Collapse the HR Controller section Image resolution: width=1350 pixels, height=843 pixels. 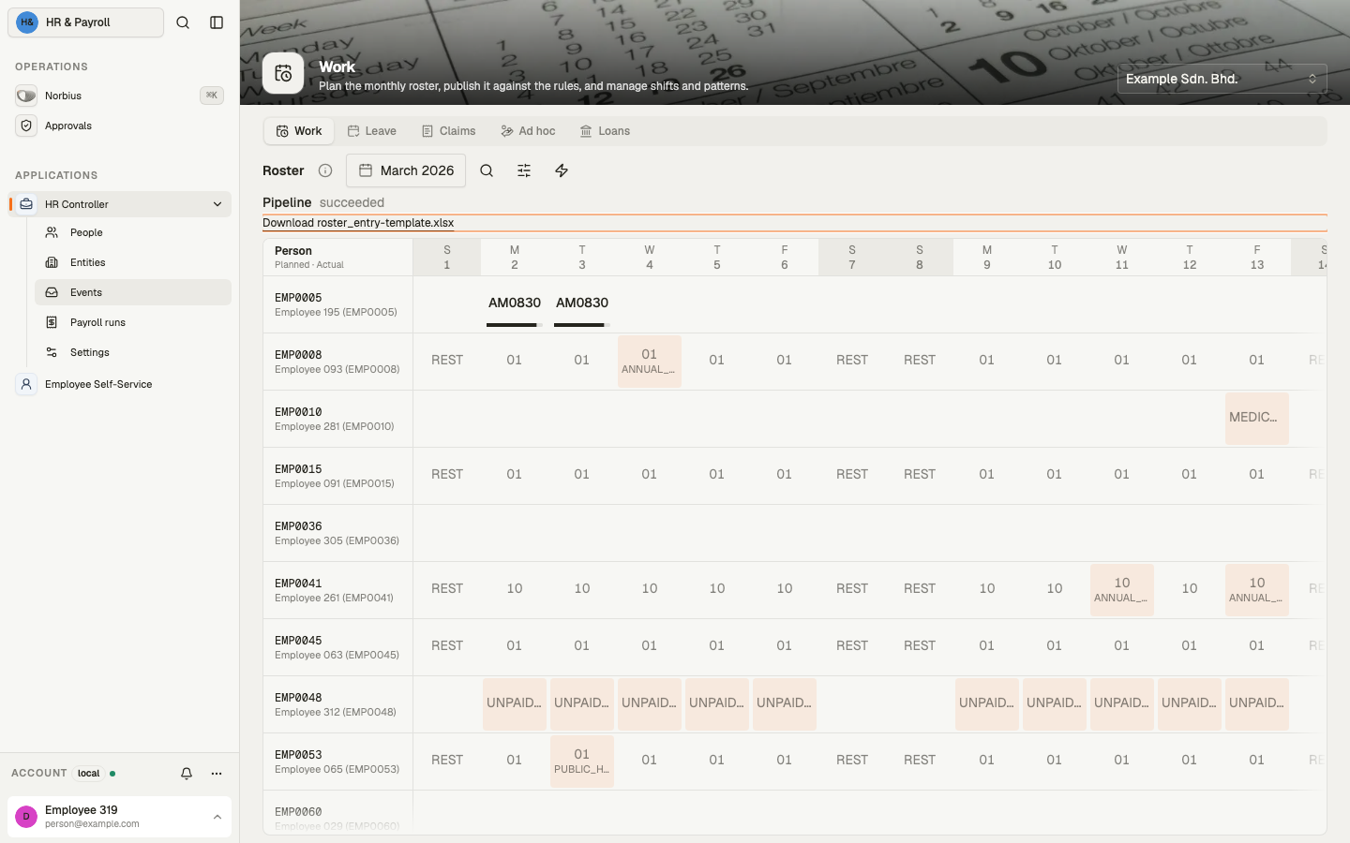coord(217,204)
